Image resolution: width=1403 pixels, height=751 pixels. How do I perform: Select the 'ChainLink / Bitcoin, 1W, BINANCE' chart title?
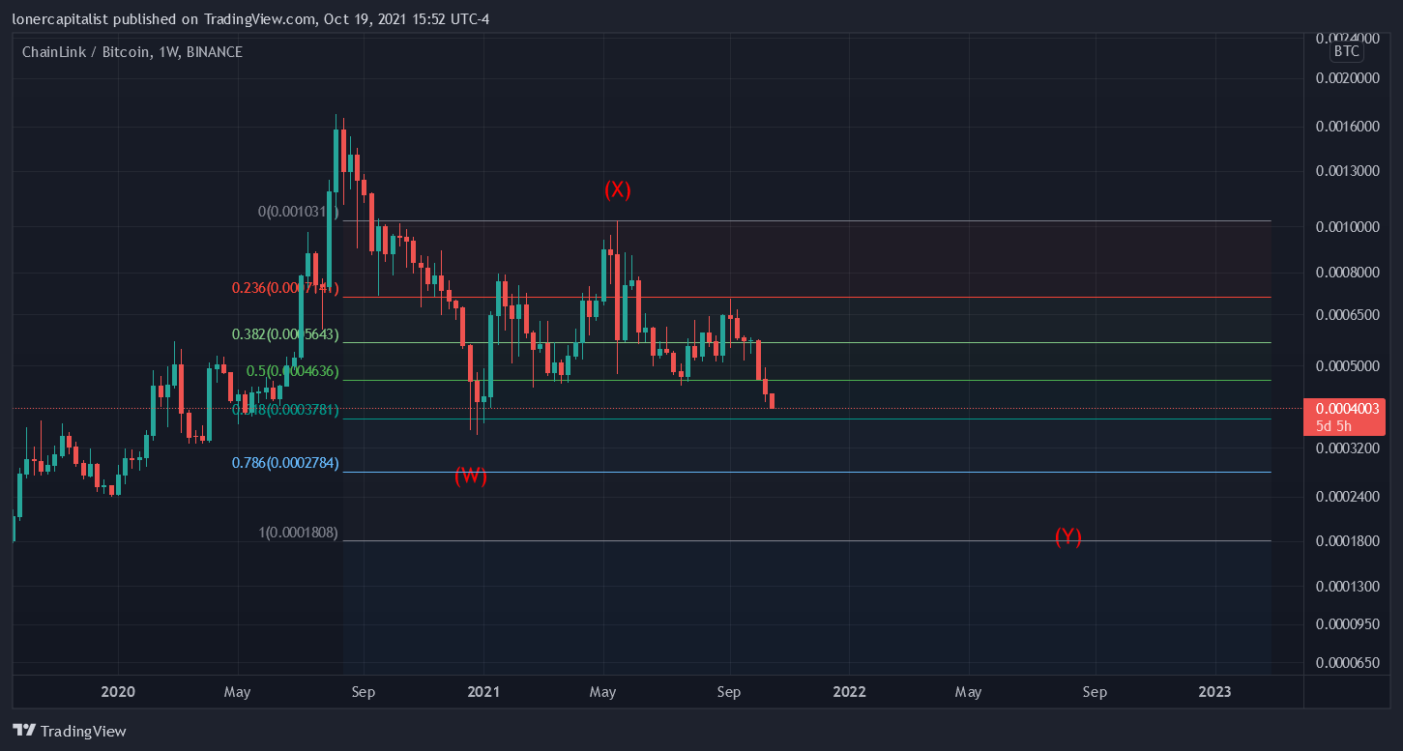point(132,52)
